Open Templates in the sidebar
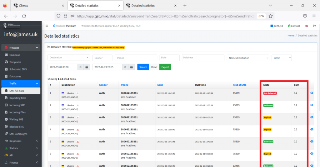The height and width of the screenshot is (167, 320). (21, 62)
